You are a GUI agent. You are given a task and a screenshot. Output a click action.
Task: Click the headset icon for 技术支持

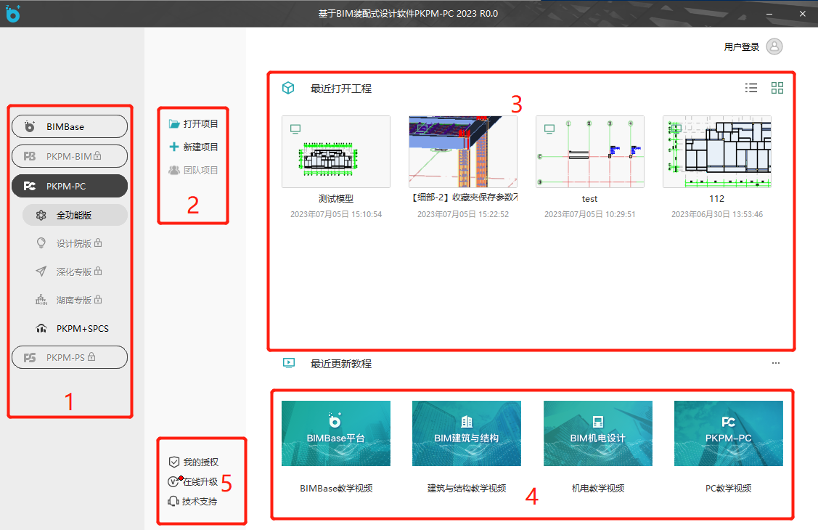[x=173, y=501]
